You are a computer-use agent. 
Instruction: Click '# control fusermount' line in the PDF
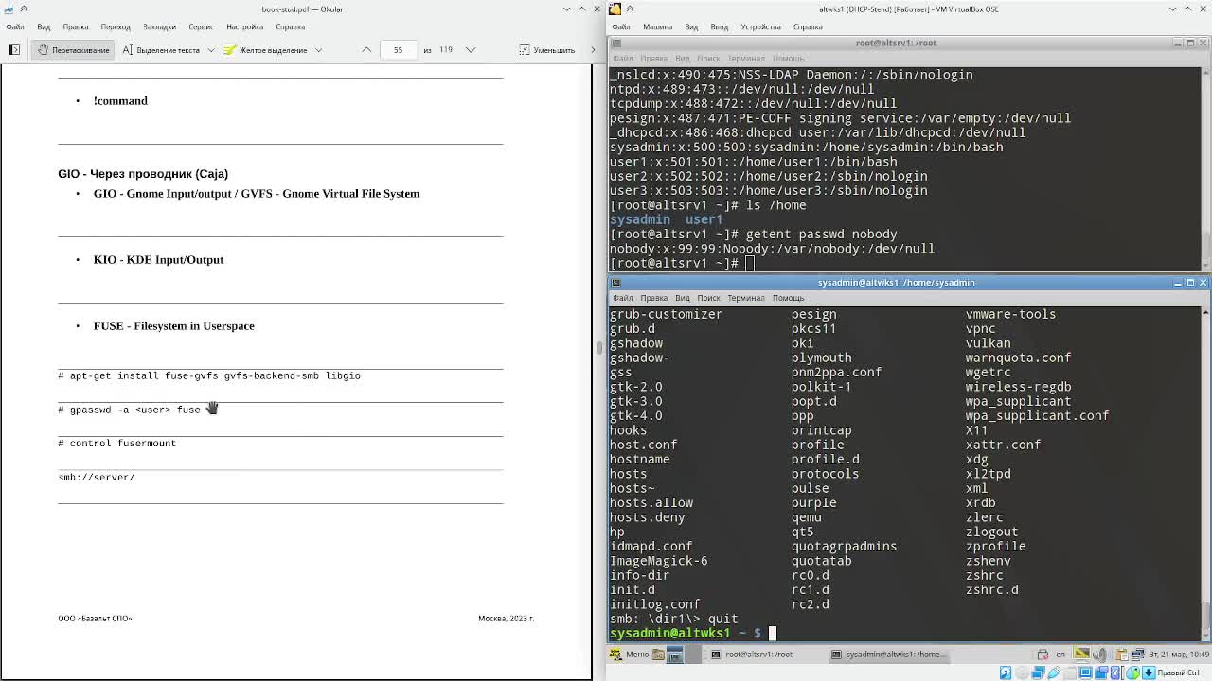coord(117,443)
